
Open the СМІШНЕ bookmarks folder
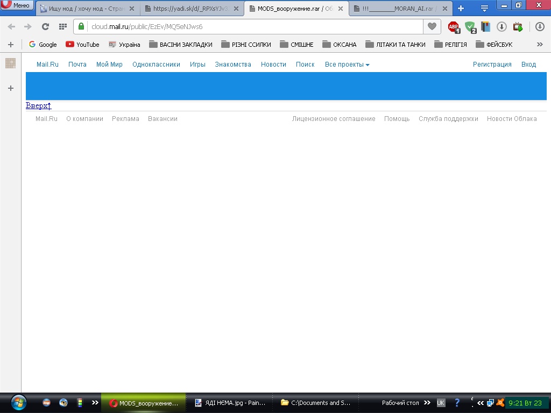[296, 45]
